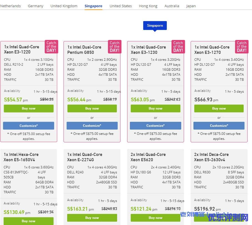This screenshot has width=252, height=225.
Task: Click the Catch of the Day badge on Xeon E3-1230
Action: pos(178,47)
